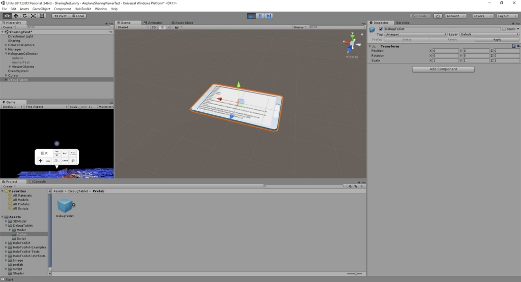Click green Y-axis arrow of move gizmo
The image size is (521, 282).
(239, 84)
